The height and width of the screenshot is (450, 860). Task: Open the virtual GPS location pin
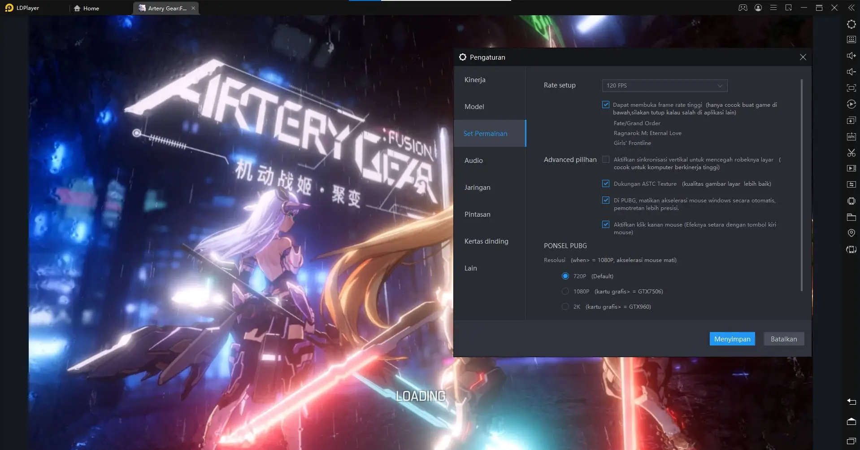click(851, 233)
